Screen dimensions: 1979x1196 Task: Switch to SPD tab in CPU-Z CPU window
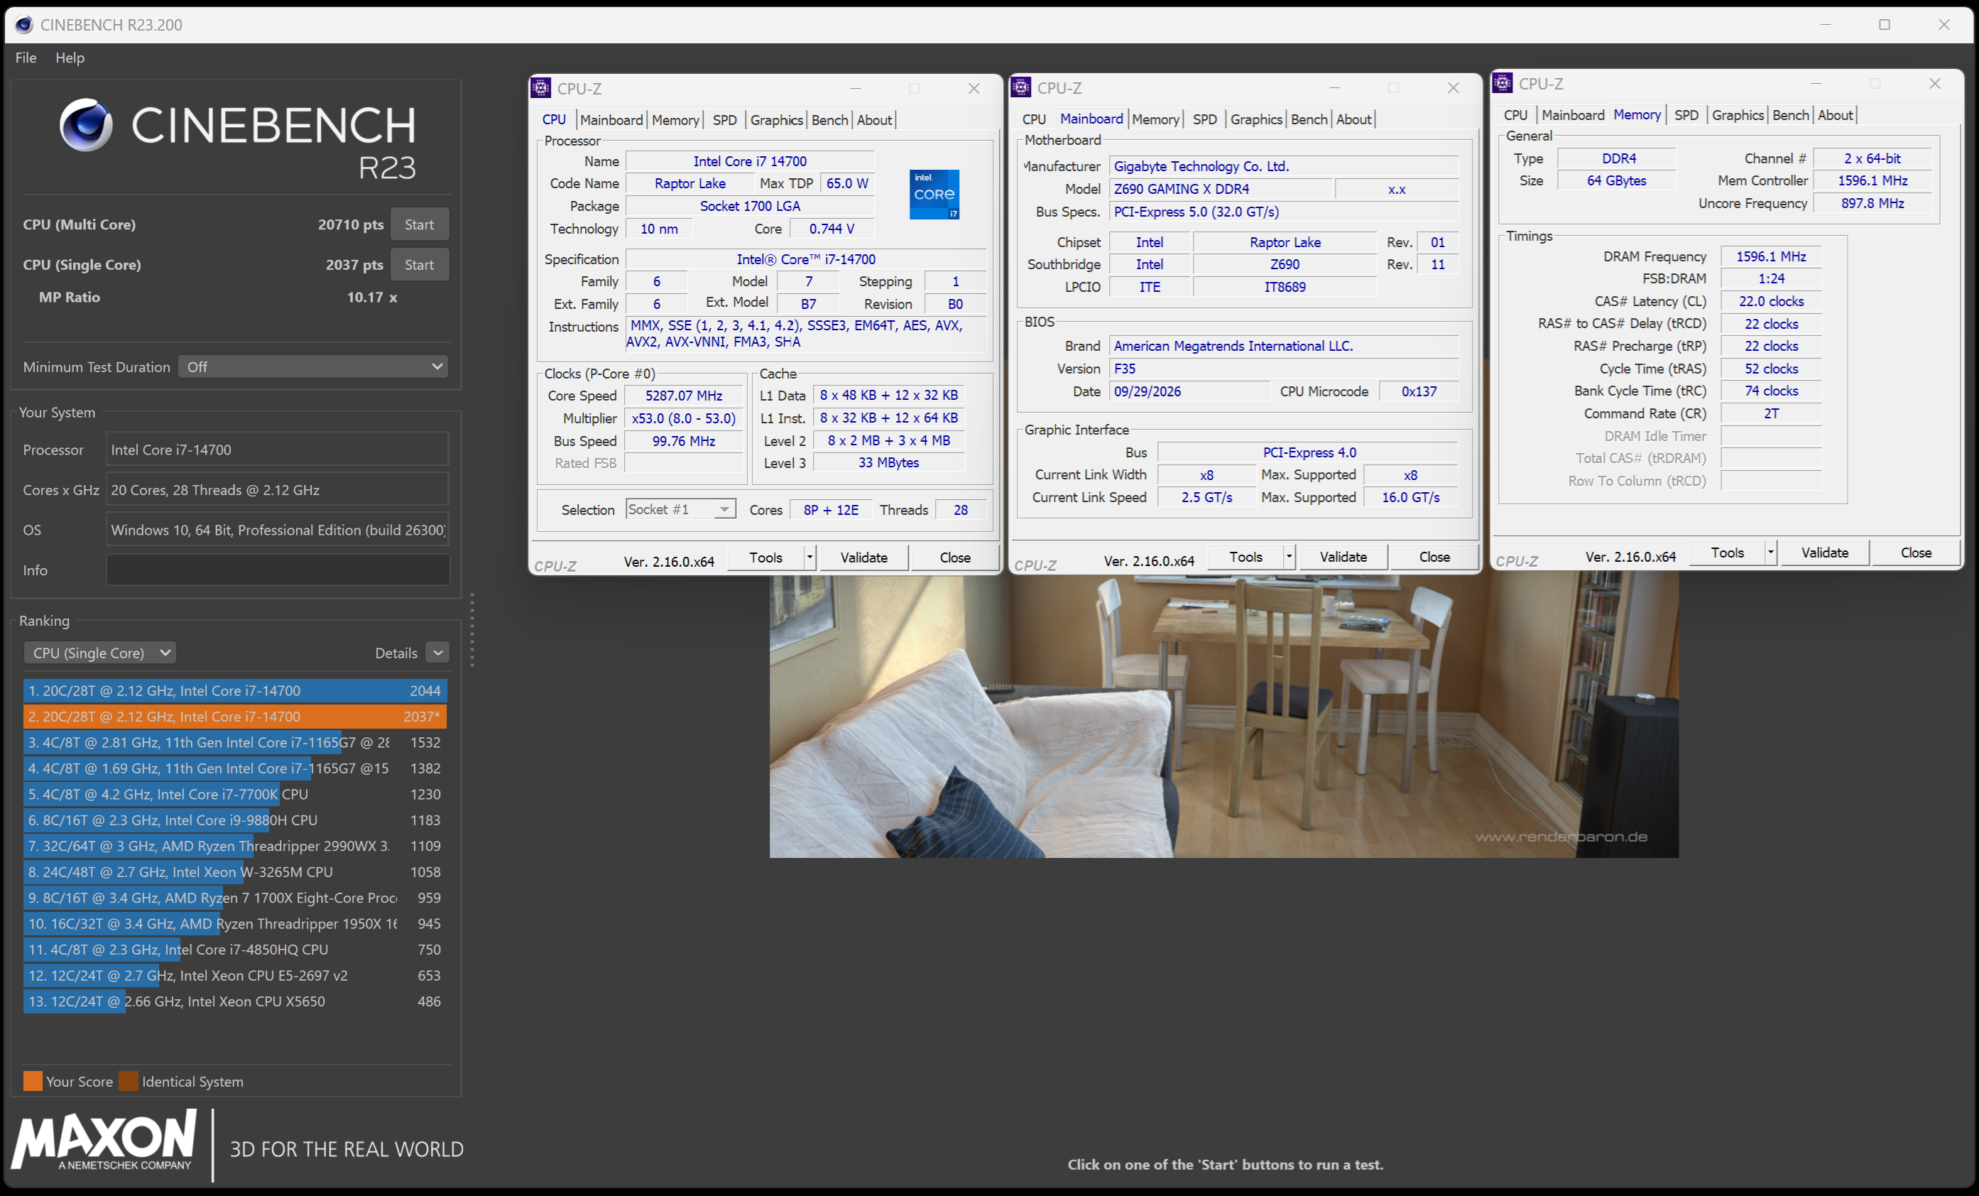click(724, 120)
